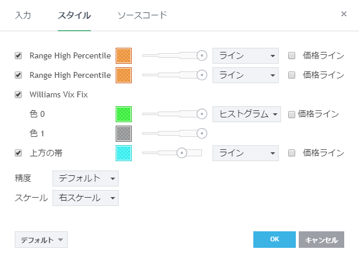Click the 上方の帯 line width slider handle
The height and width of the screenshot is (262, 359).
click(x=182, y=153)
